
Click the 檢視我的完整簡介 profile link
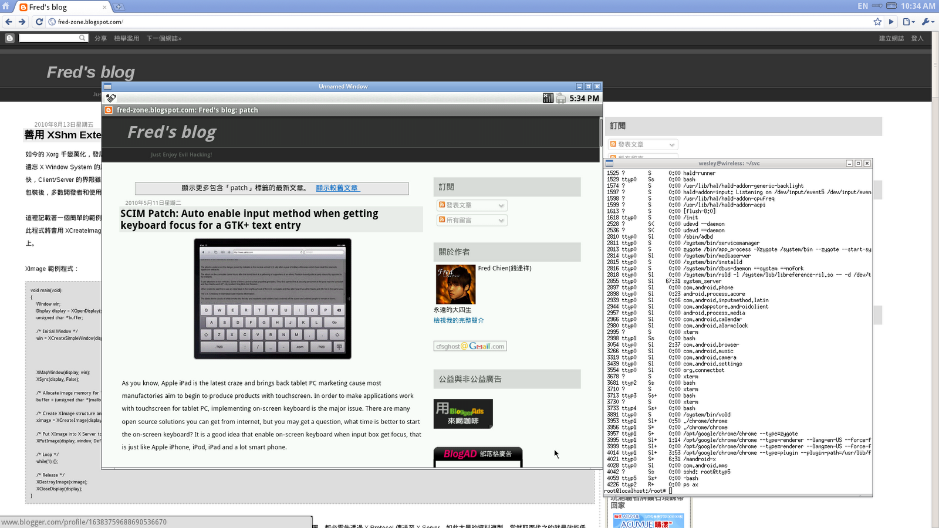(x=458, y=320)
